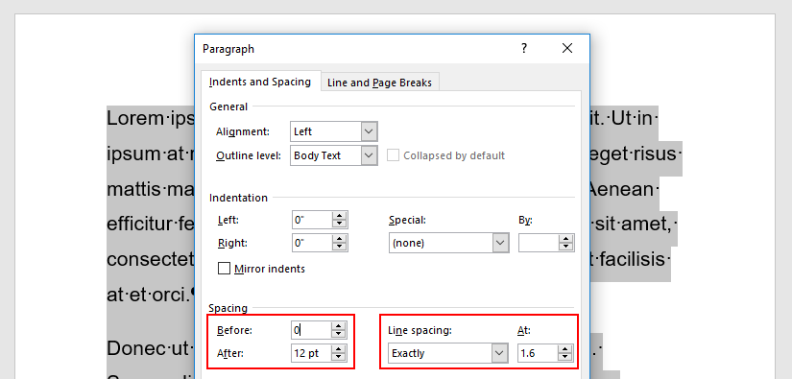The width and height of the screenshot is (792, 379).
Task: Click the At value field
Action: pyautogui.click(x=538, y=353)
